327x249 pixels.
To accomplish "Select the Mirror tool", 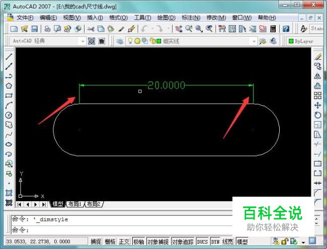I will coord(318,76).
